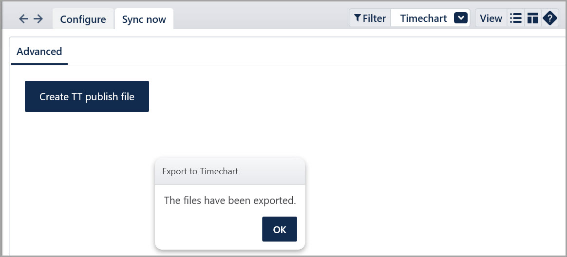
Task: Confirm the export dialog with OK
Action: [280, 229]
